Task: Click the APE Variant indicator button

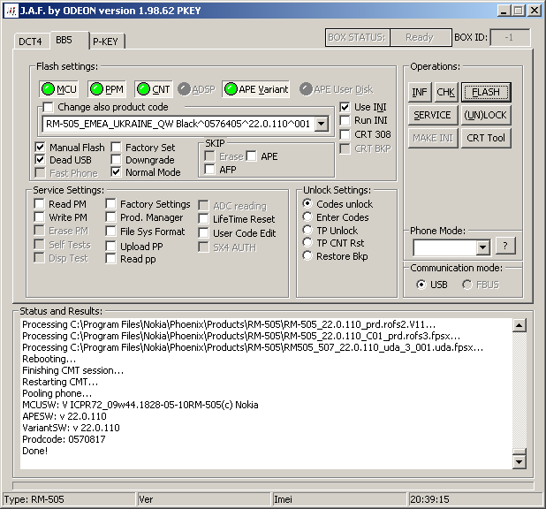Action: tap(256, 89)
